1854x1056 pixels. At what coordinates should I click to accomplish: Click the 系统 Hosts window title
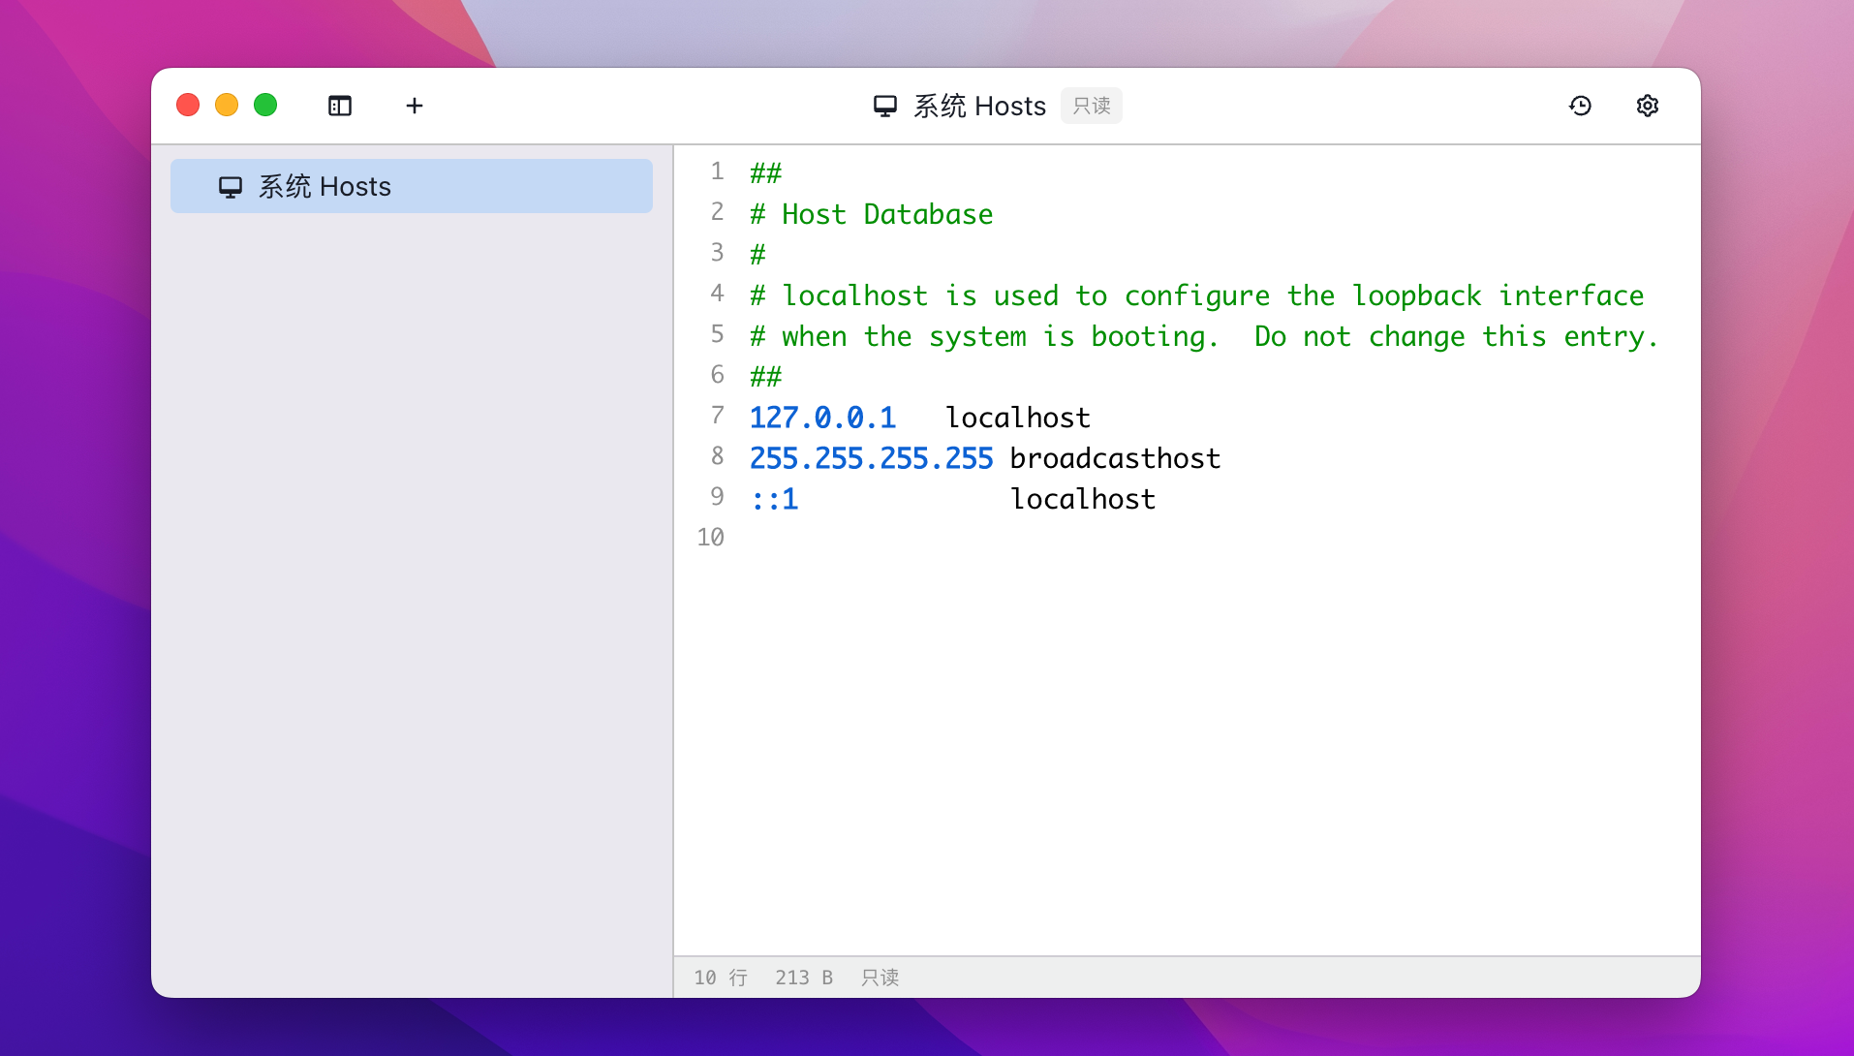pos(979,106)
